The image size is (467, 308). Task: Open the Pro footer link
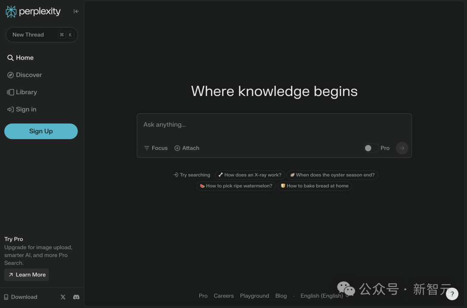(x=203, y=296)
